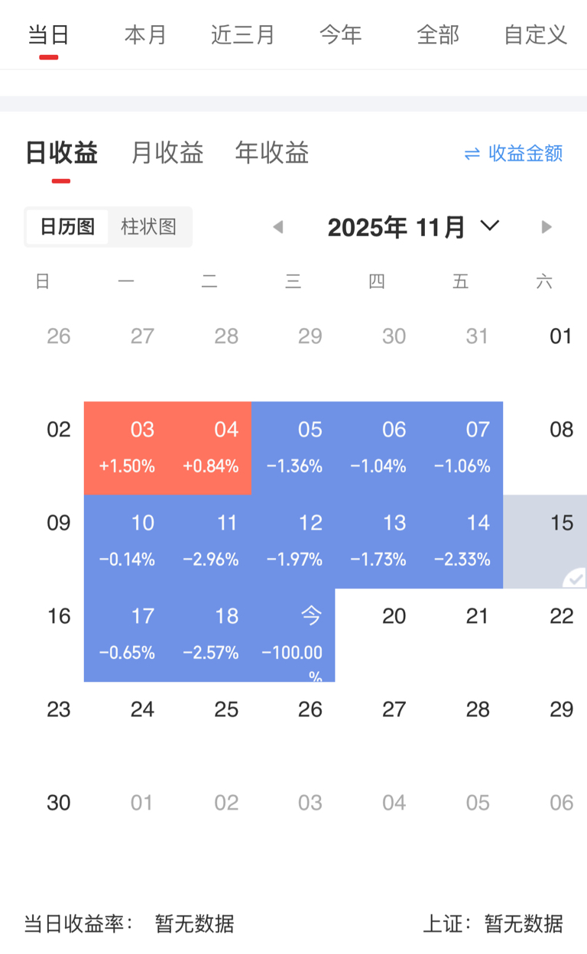Toggle display to 收益金额
Viewport: 587px width, 954px height.
click(x=525, y=154)
